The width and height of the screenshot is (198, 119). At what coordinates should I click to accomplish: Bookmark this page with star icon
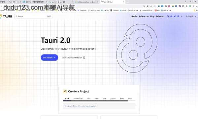point(155,6)
